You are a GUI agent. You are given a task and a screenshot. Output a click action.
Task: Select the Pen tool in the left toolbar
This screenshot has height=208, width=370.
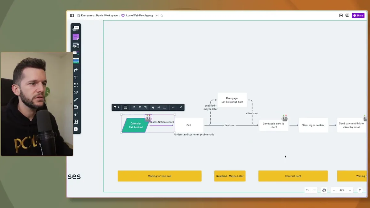[76, 99]
